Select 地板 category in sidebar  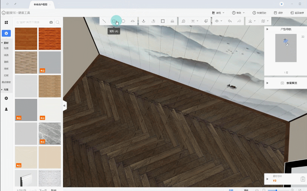point(6,69)
